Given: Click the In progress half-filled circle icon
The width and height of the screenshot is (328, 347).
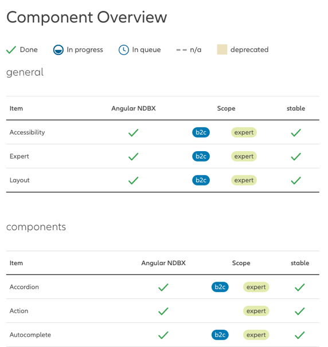Looking at the screenshot, I should tap(58, 50).
